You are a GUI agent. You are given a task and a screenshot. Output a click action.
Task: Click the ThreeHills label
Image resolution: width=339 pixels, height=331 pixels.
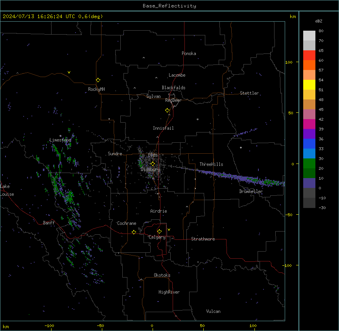(x=211, y=164)
